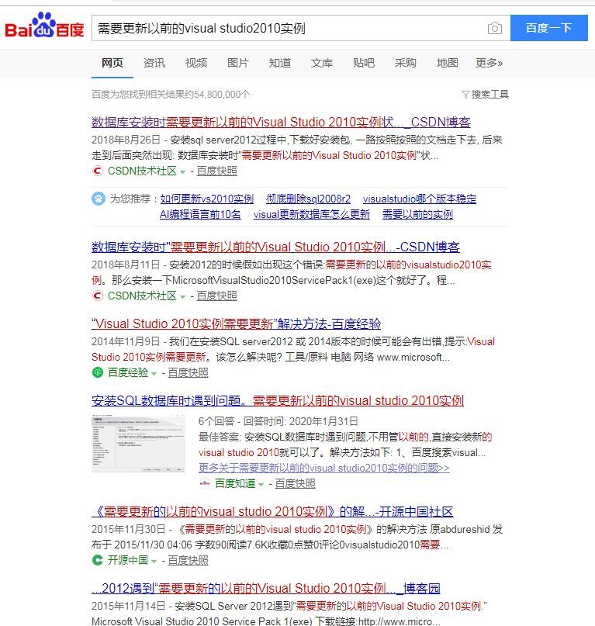Switch to the 资讯 tab
The width and height of the screenshot is (595, 626).
(154, 63)
